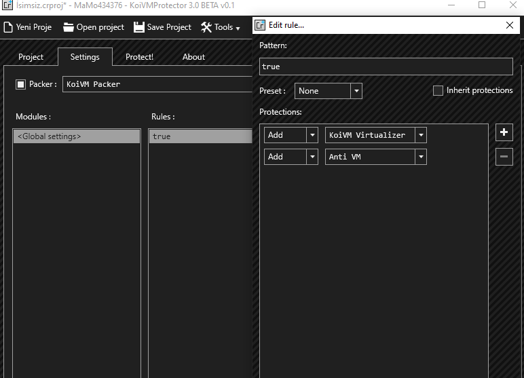Toggle the Inherit protections checkbox
This screenshot has height=378, width=524.
pos(438,90)
